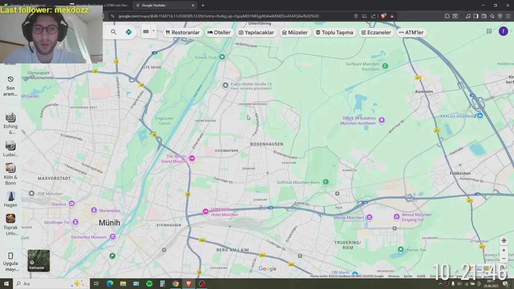Open Spotify from the taskbar
514x289 pixels.
(x=149, y=284)
